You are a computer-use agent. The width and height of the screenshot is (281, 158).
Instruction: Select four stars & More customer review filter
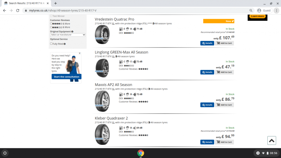pyautogui.click(x=51, y=24)
